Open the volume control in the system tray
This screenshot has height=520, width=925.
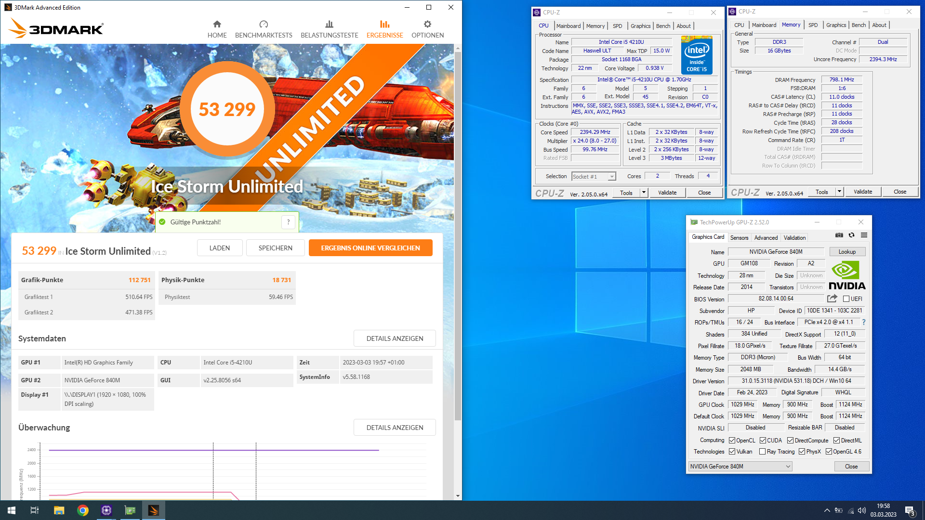(x=862, y=510)
